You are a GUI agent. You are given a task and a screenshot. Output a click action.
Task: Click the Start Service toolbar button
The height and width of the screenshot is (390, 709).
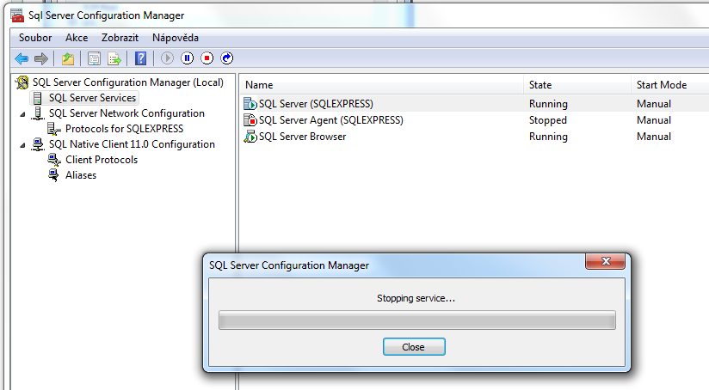point(167,58)
